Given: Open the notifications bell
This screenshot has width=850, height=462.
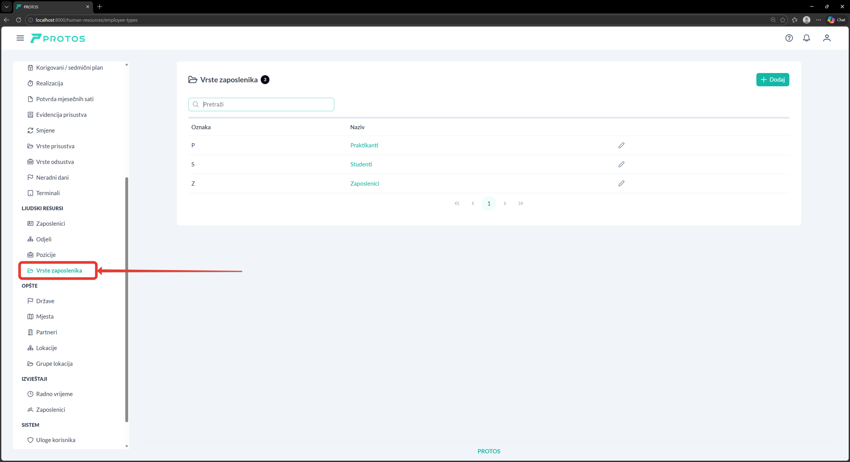Looking at the screenshot, I should (807, 38).
